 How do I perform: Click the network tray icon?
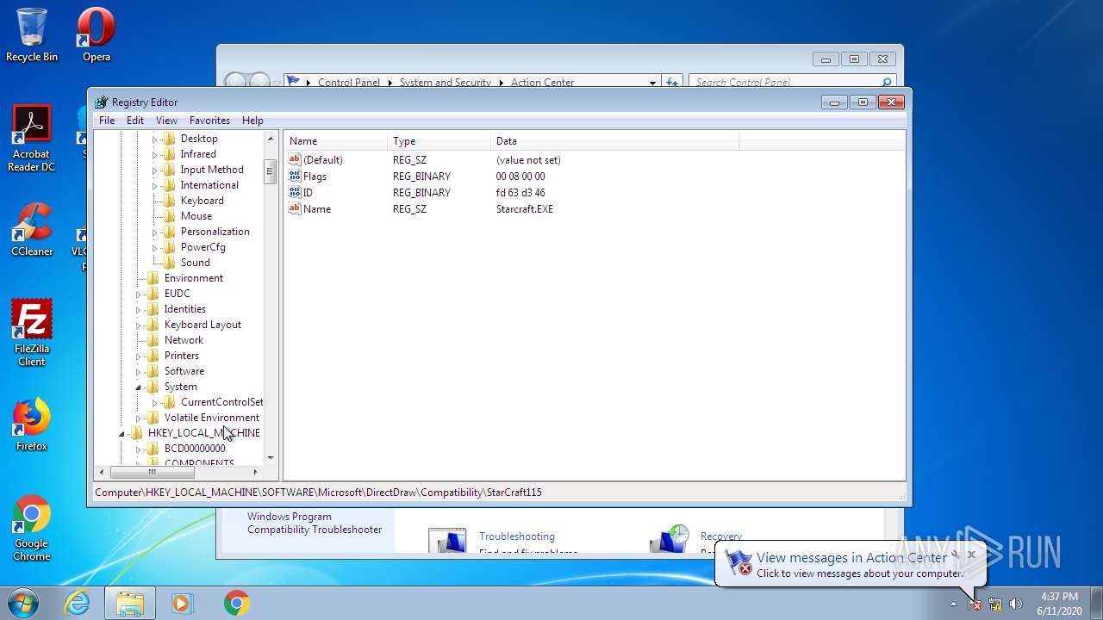995,604
